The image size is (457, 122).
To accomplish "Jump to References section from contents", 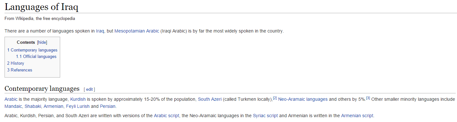I will point(20,70).
